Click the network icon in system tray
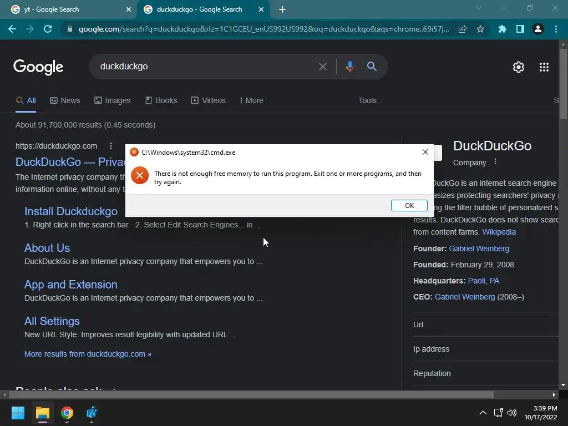This screenshot has width=568, height=426. coord(498,413)
